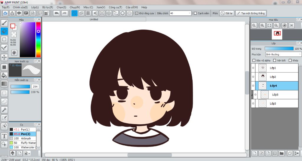Click Đặt lại button
Screen dimensions: 302x161
click(x=227, y=13)
